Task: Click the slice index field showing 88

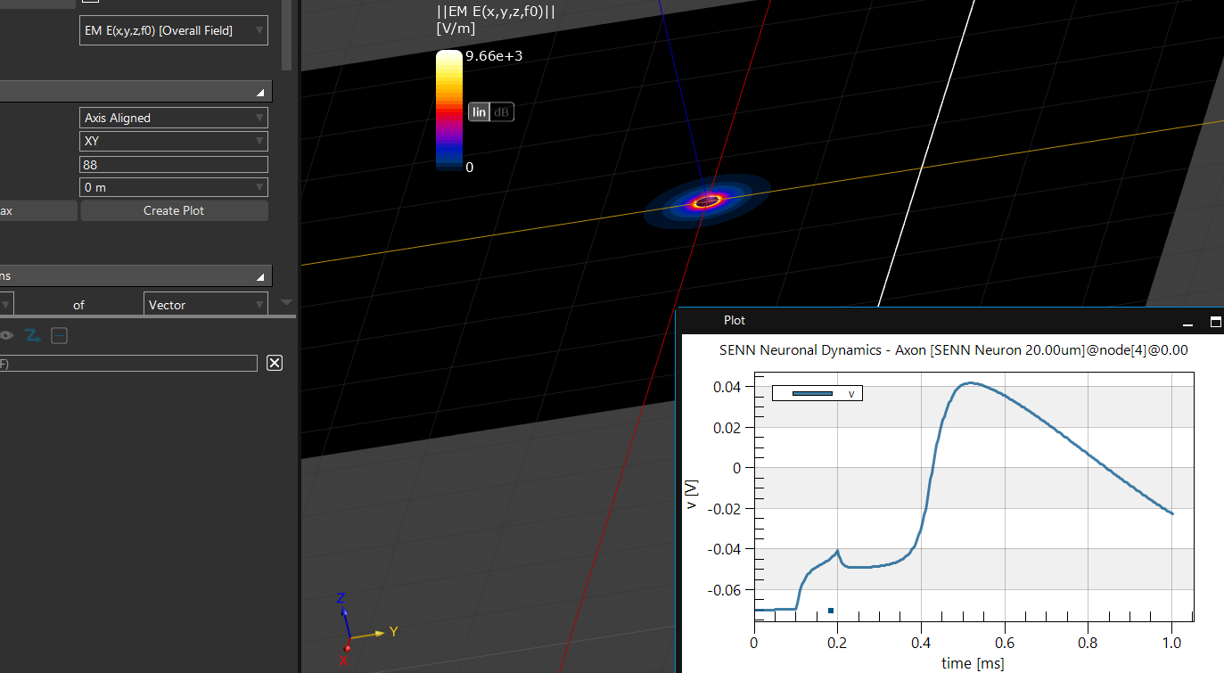Action: coord(173,164)
